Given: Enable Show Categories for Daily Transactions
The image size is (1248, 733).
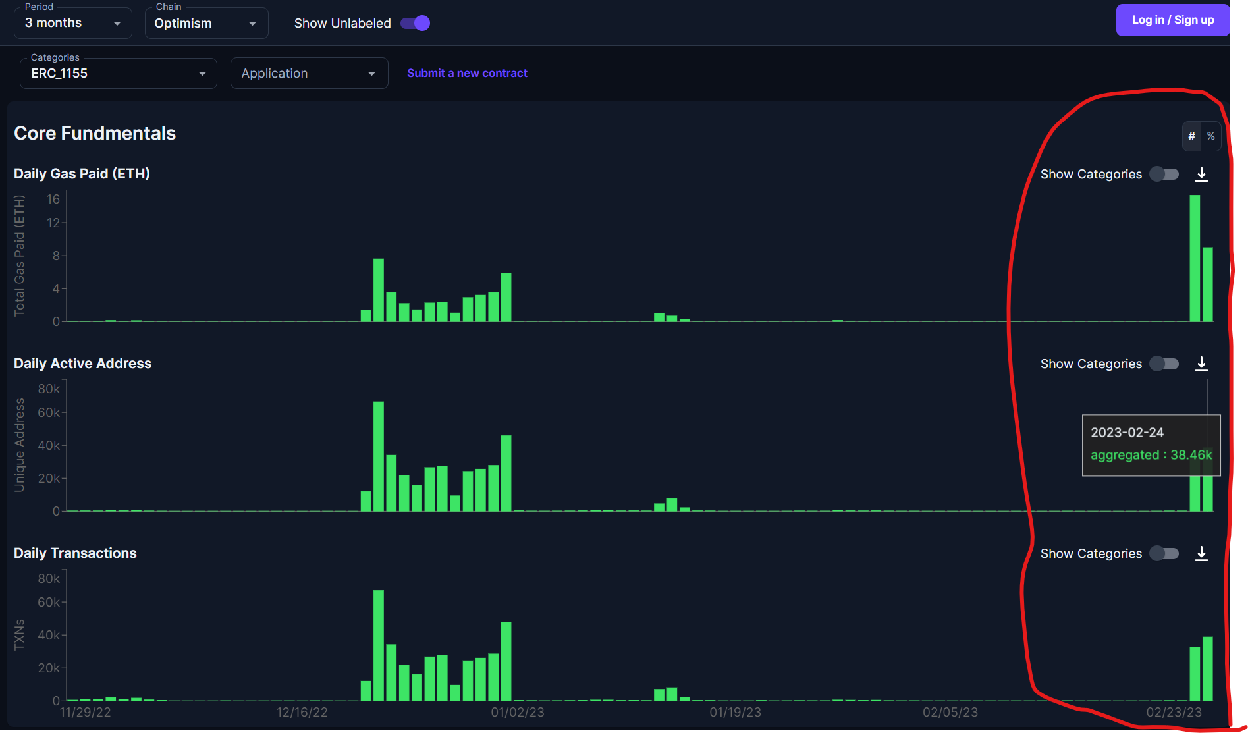Looking at the screenshot, I should point(1164,553).
